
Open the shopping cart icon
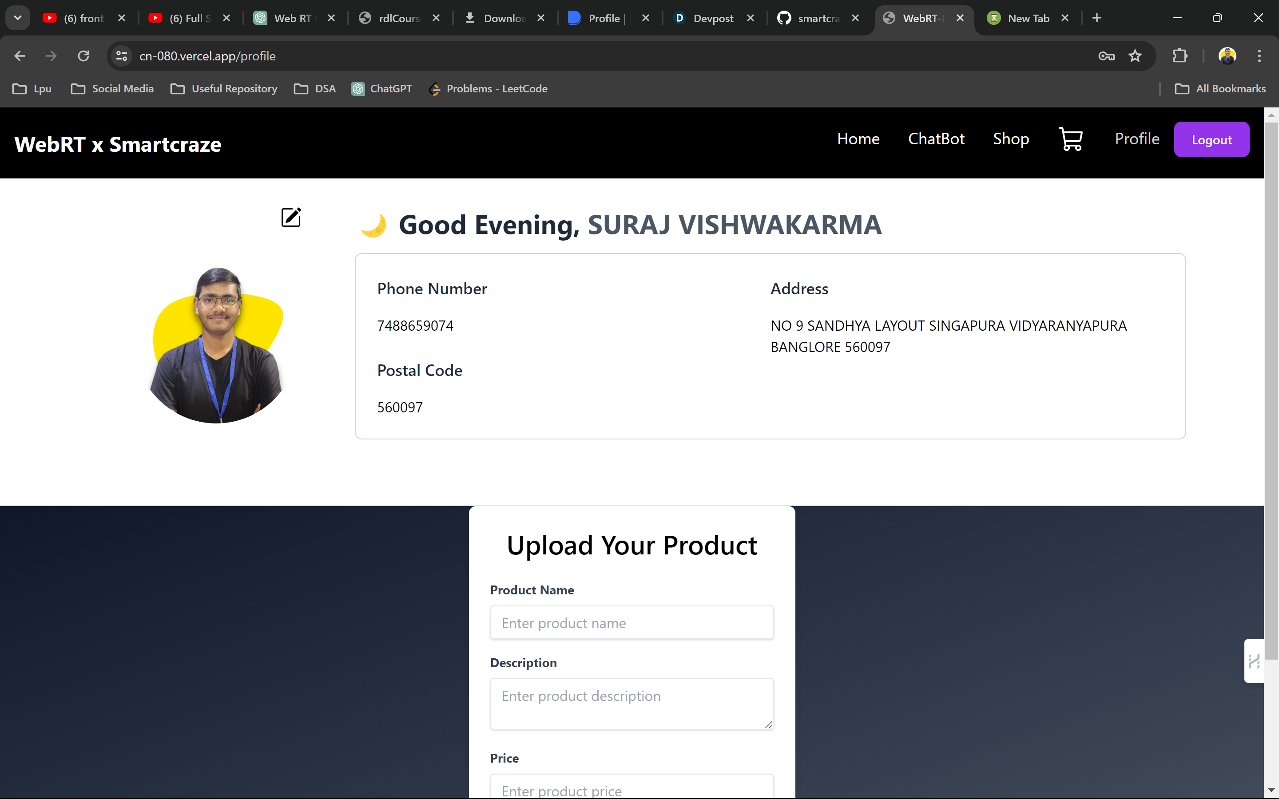[1071, 139]
